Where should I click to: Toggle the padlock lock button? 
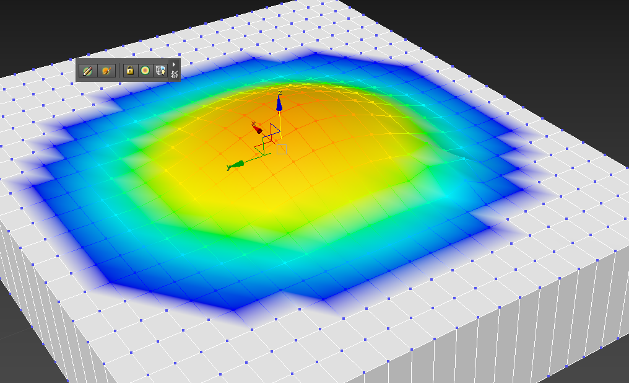click(x=129, y=71)
